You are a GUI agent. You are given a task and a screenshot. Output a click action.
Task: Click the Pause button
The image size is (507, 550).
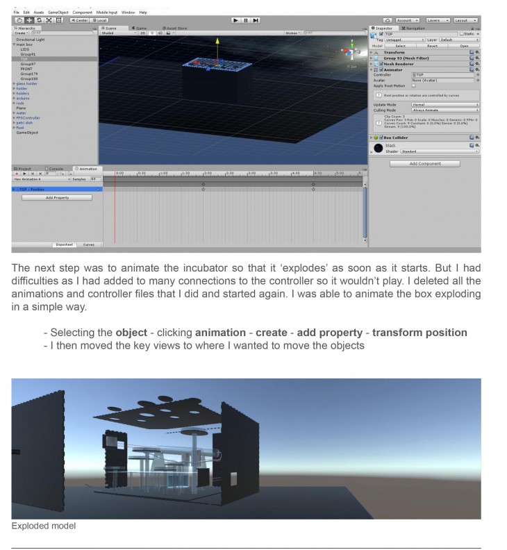click(246, 20)
